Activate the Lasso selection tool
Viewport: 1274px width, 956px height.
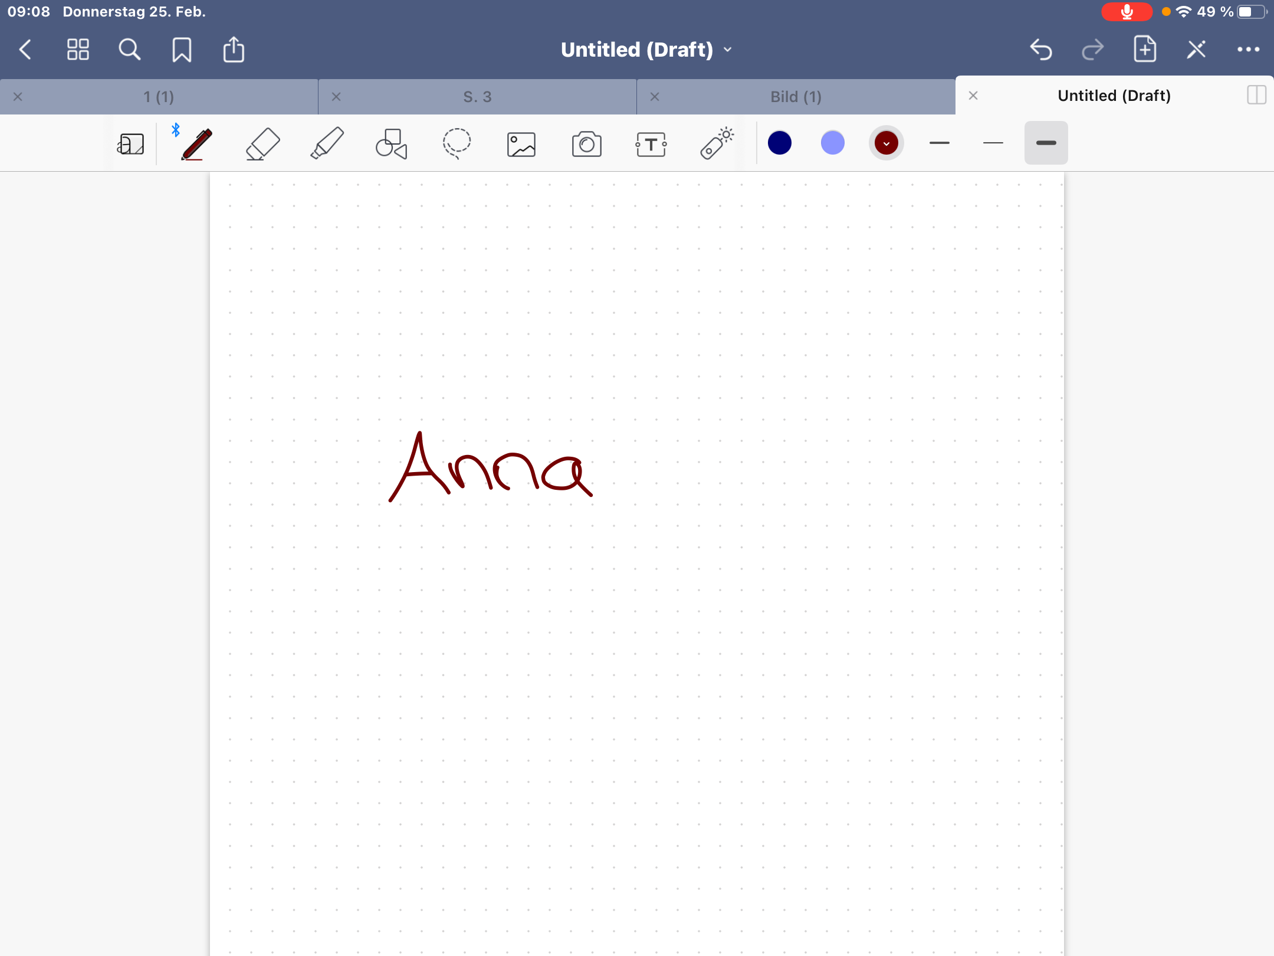point(457,143)
